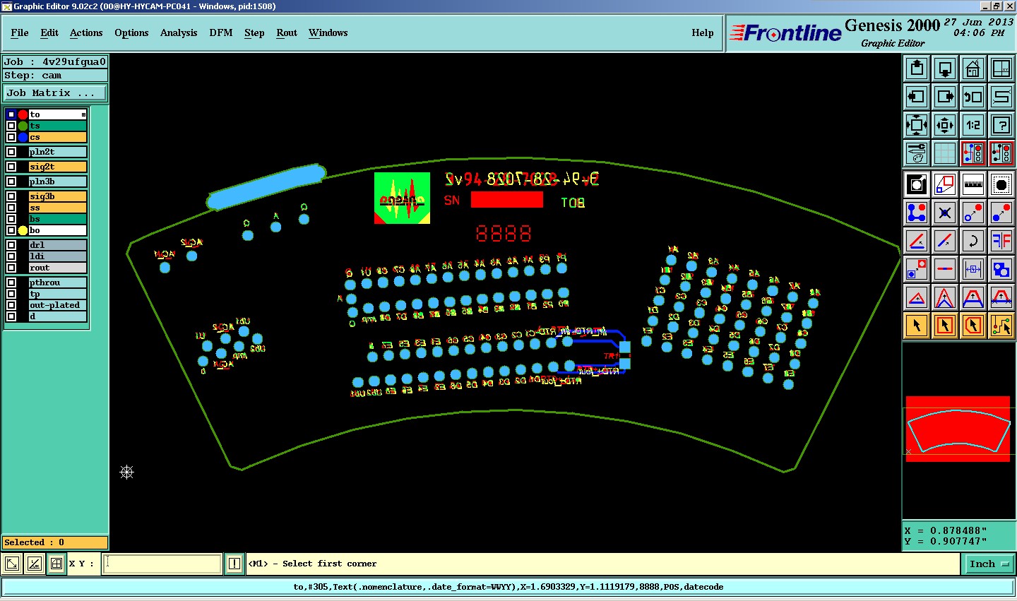Image resolution: width=1017 pixels, height=601 pixels.
Task: Select the net-selection arrow tool
Action: 1001,326
